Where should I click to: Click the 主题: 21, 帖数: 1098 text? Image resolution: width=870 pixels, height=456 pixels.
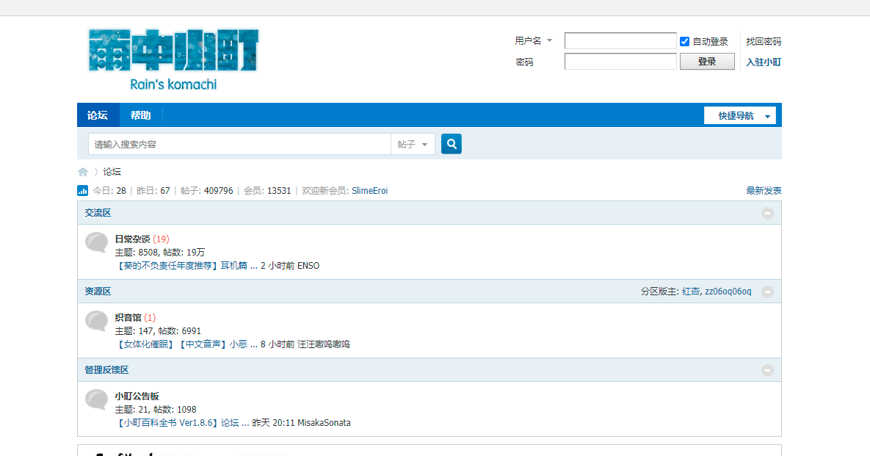click(x=156, y=410)
